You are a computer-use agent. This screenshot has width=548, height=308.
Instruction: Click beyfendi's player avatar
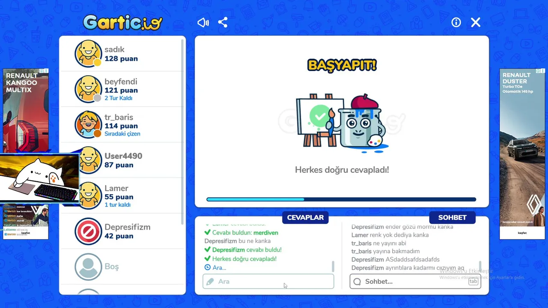point(89,89)
